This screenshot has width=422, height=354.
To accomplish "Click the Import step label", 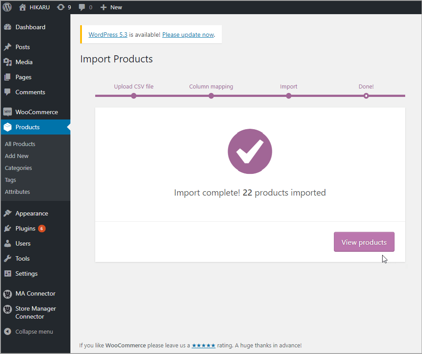I will pos(289,87).
